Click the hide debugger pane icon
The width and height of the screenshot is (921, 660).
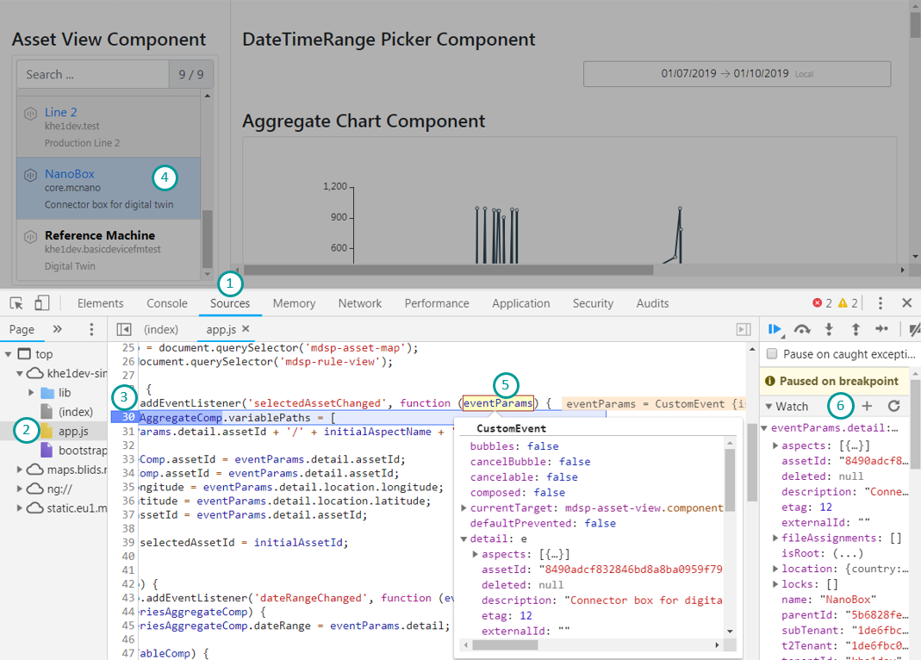(x=744, y=329)
